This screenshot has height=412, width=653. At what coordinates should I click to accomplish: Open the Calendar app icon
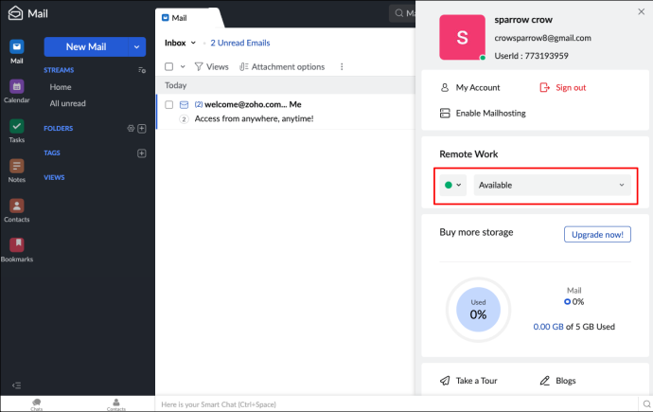pos(17,86)
